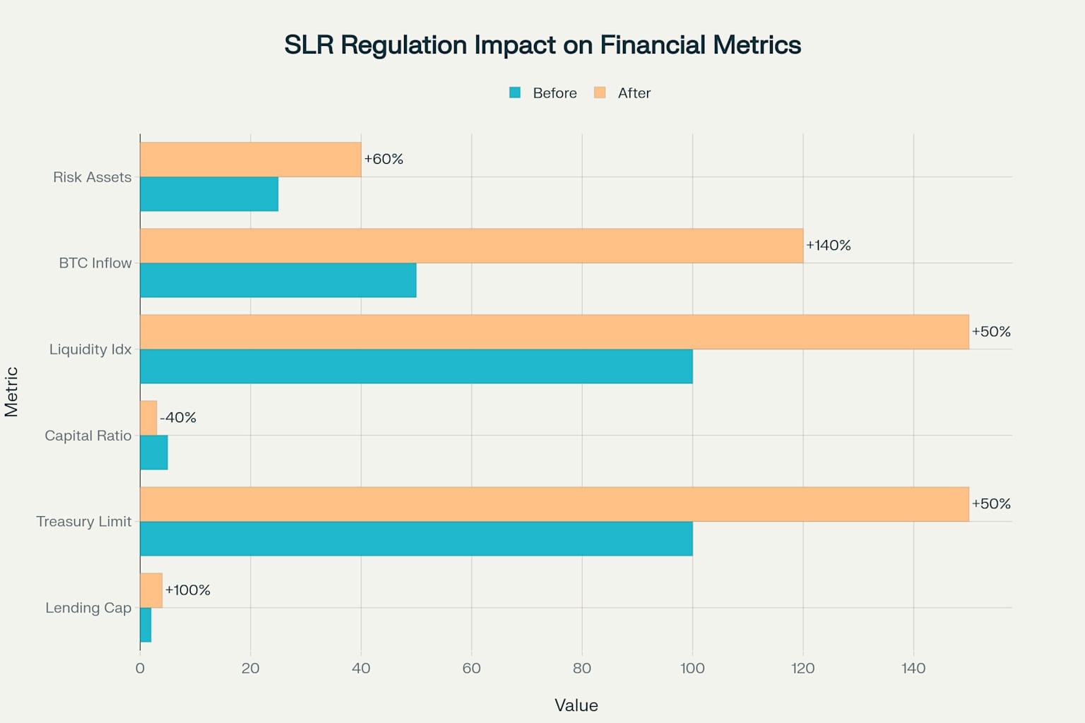This screenshot has height=723, width=1085.
Task: Click the Value x-axis title
Action: click(576, 705)
